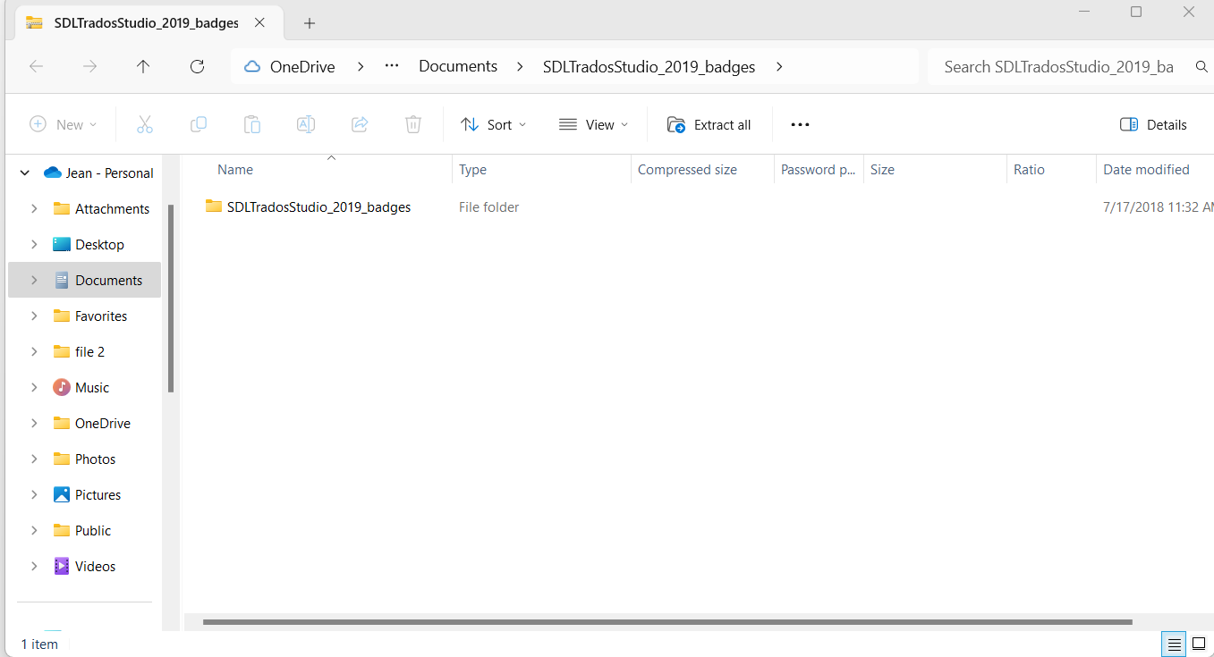The width and height of the screenshot is (1214, 657).
Task: Click the search magnifier icon
Action: pos(1201,67)
